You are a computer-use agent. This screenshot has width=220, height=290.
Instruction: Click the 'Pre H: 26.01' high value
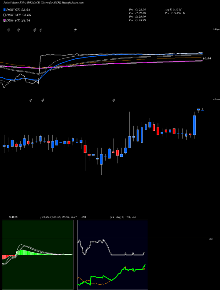point(137,13)
